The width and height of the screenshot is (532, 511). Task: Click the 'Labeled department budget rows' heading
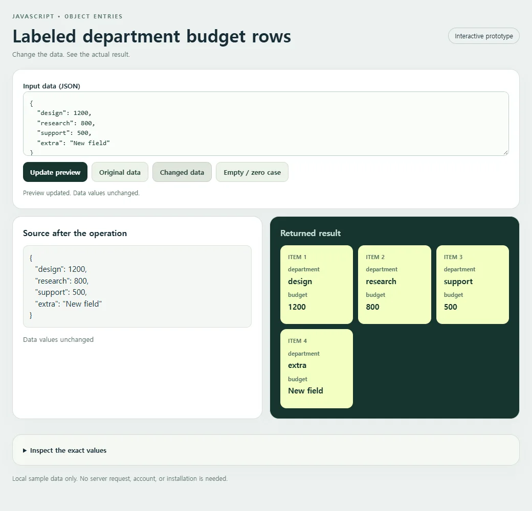(151, 36)
